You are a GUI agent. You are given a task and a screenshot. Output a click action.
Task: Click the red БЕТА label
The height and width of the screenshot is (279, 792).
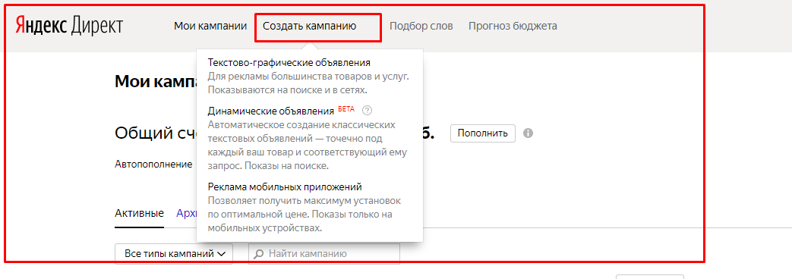tap(346, 108)
